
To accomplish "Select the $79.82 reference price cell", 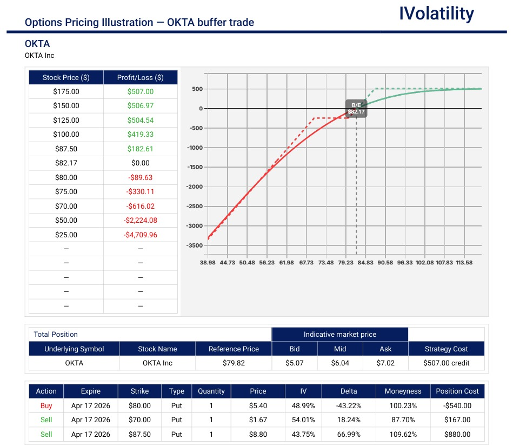I will [x=234, y=363].
